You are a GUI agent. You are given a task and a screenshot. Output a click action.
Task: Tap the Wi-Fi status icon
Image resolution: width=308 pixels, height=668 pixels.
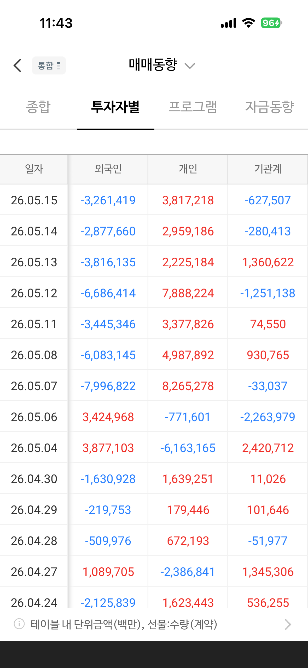pos(248,23)
